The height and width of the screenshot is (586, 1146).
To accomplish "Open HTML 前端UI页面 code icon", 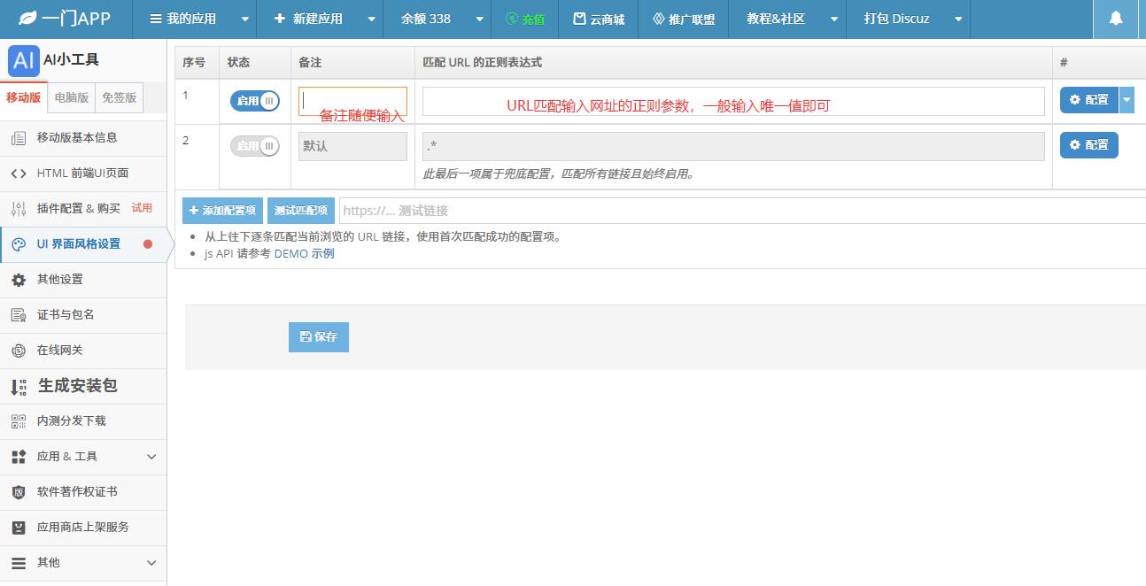I will pos(19,173).
